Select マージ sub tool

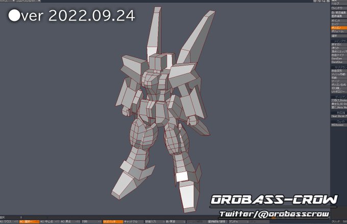click(x=339, y=82)
